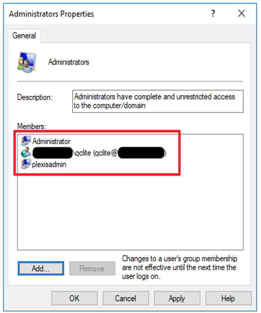
Task: Close the Administrators Properties dialog
Action: click(x=242, y=13)
